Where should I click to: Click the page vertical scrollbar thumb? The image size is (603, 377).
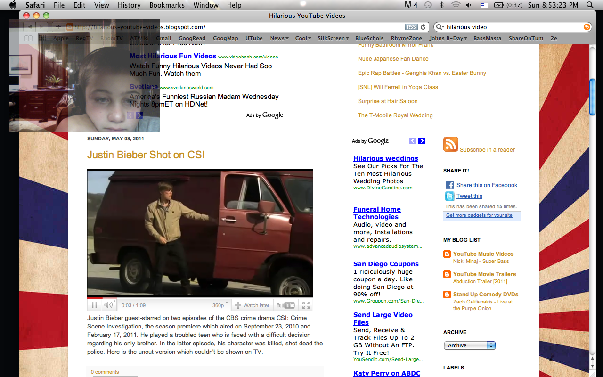(593, 97)
